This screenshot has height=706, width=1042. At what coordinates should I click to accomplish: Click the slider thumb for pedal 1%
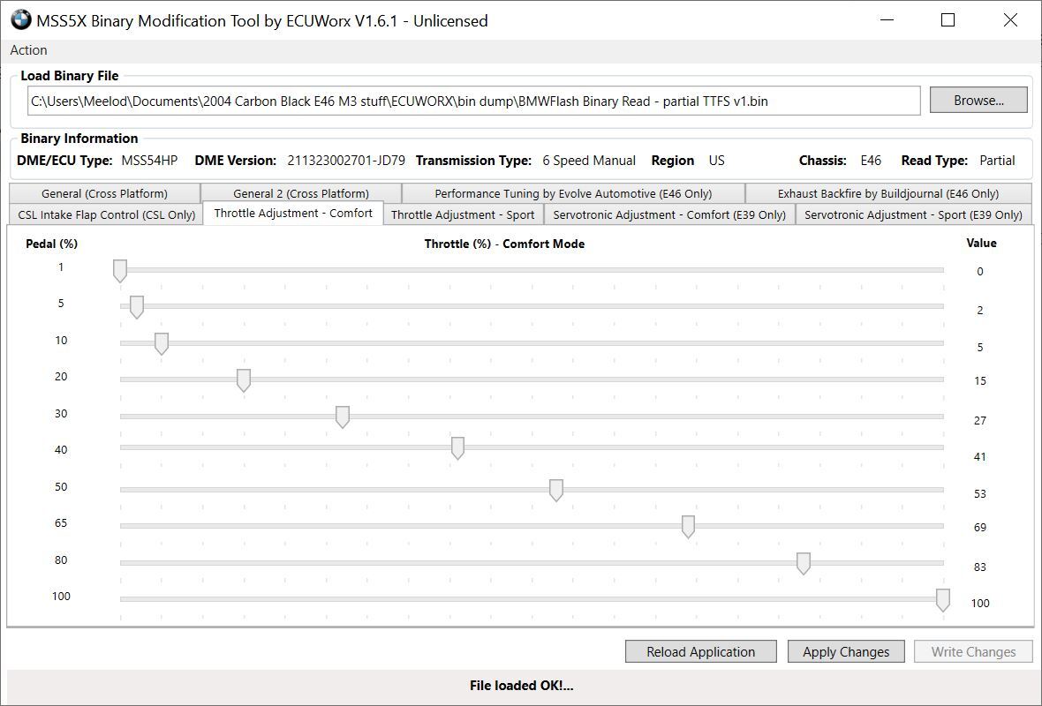(x=120, y=271)
